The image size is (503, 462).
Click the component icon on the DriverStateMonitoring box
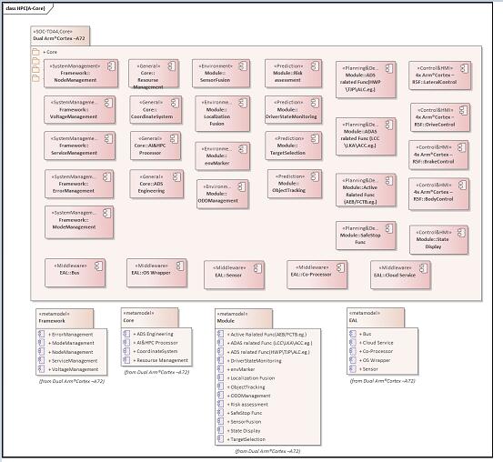coord(315,103)
